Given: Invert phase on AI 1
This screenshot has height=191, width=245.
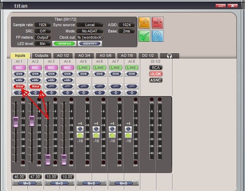Looking at the screenshot, I should coord(19,93).
